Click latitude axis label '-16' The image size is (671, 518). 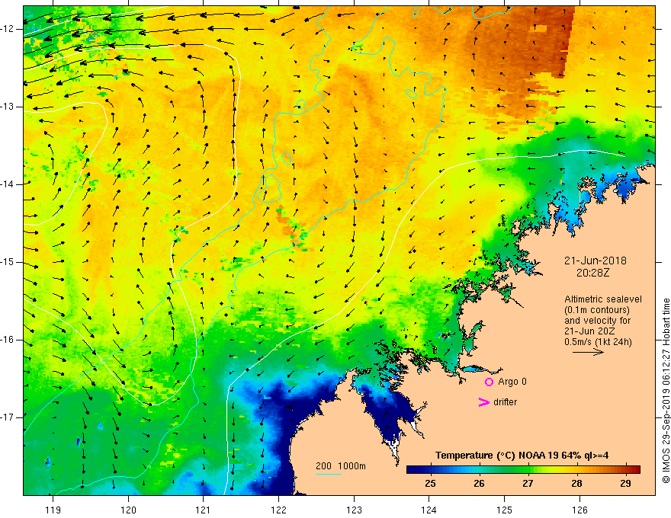click(8, 340)
